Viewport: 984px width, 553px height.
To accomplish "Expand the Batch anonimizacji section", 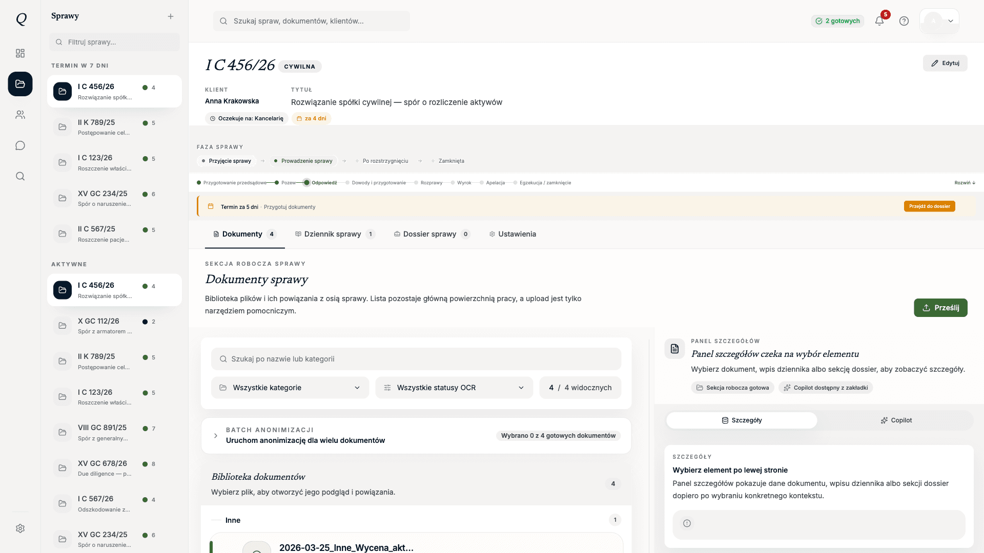I will (216, 436).
